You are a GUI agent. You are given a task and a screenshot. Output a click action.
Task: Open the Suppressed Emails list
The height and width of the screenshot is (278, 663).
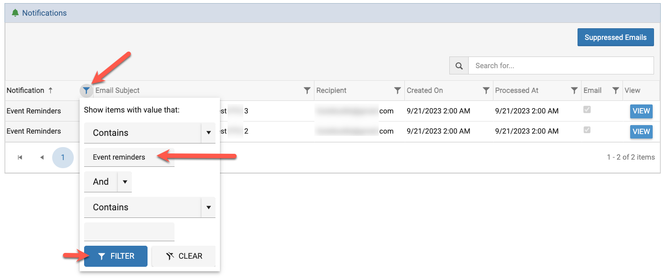pyautogui.click(x=615, y=38)
